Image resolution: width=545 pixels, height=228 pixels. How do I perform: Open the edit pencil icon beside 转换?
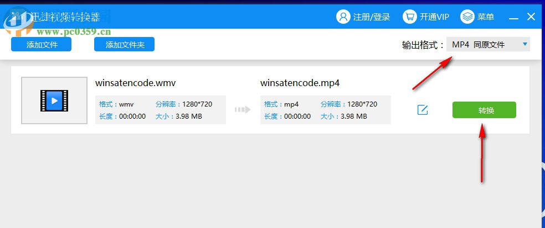pyautogui.click(x=422, y=110)
